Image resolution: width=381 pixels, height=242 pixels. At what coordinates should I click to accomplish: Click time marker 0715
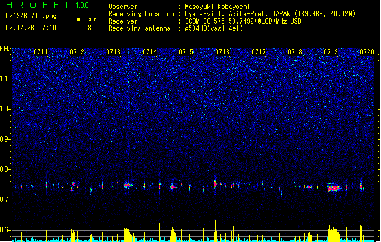pyautogui.click(x=186, y=52)
